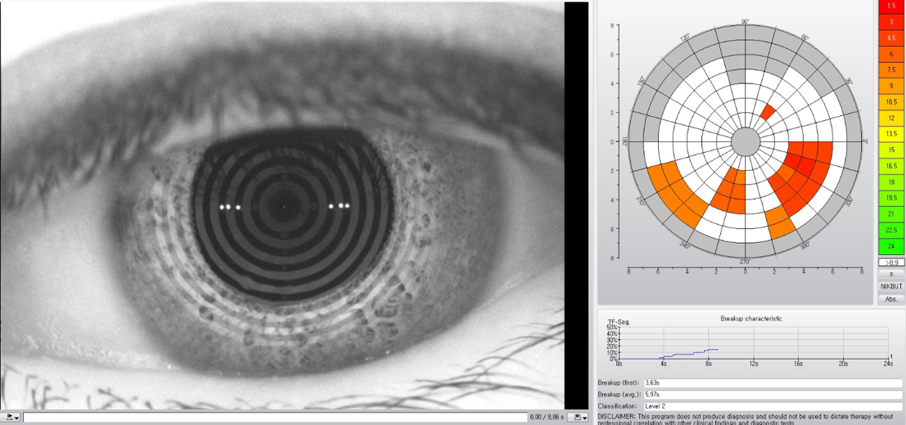Select the 7.5 color scale swatch
Viewport: 906px width, 425px height.
pyautogui.click(x=891, y=69)
